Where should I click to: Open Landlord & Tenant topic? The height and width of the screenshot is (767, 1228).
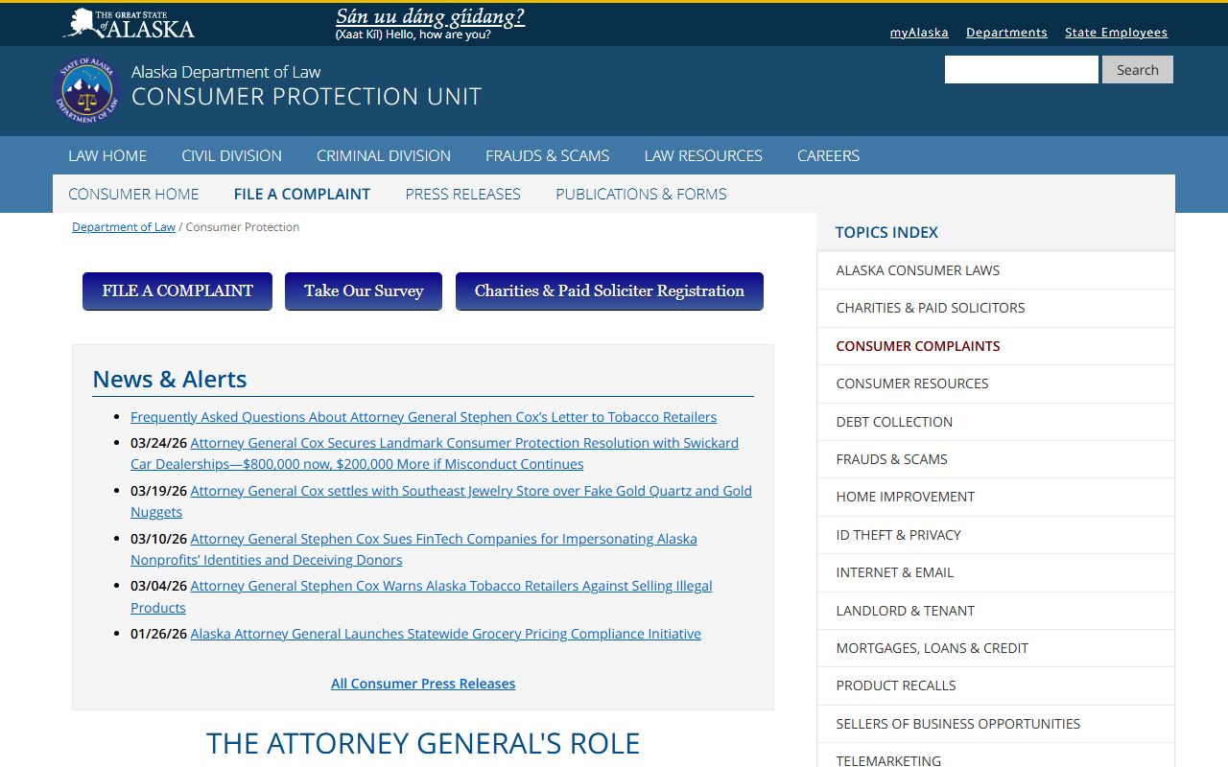[x=996, y=611]
